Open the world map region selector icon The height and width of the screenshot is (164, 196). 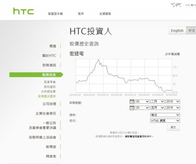pyautogui.click(x=176, y=5)
